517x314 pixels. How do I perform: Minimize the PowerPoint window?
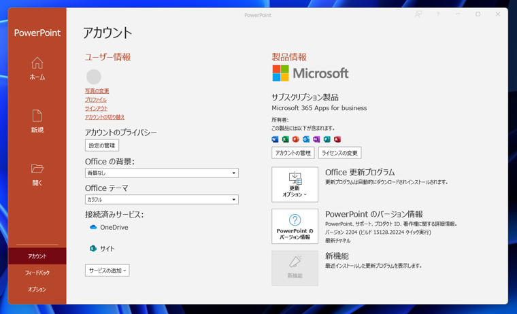458,14
